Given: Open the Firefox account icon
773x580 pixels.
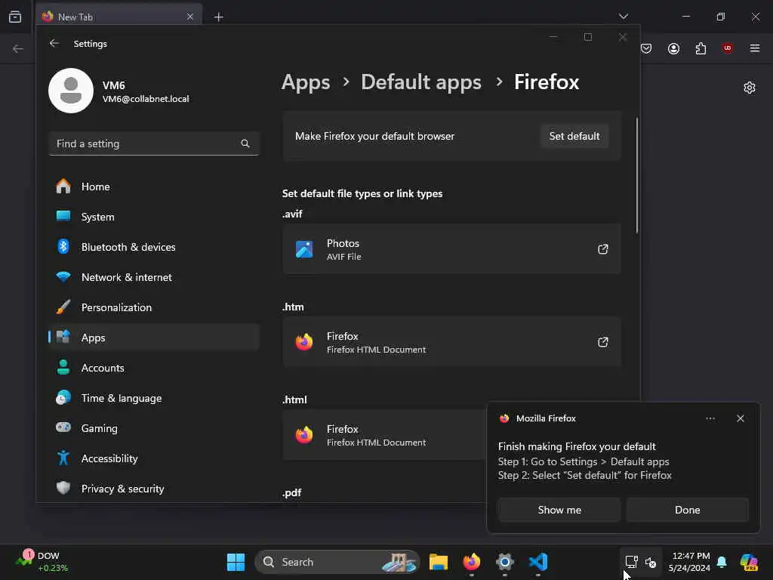Looking at the screenshot, I should [x=673, y=48].
